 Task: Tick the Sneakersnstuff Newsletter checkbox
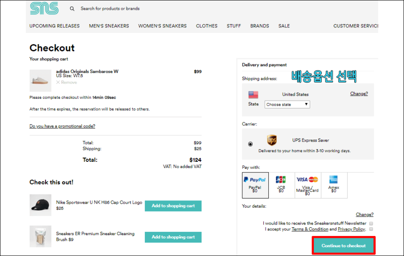371,224
